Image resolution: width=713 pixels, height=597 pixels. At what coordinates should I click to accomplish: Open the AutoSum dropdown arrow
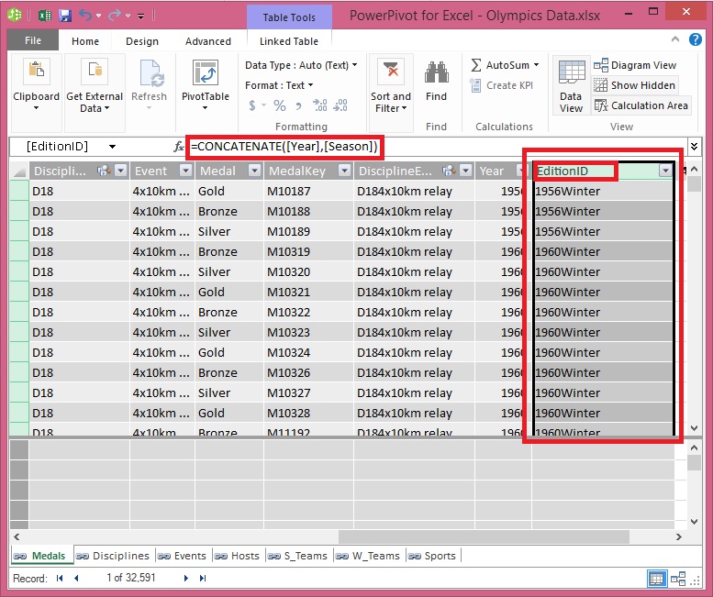537,65
